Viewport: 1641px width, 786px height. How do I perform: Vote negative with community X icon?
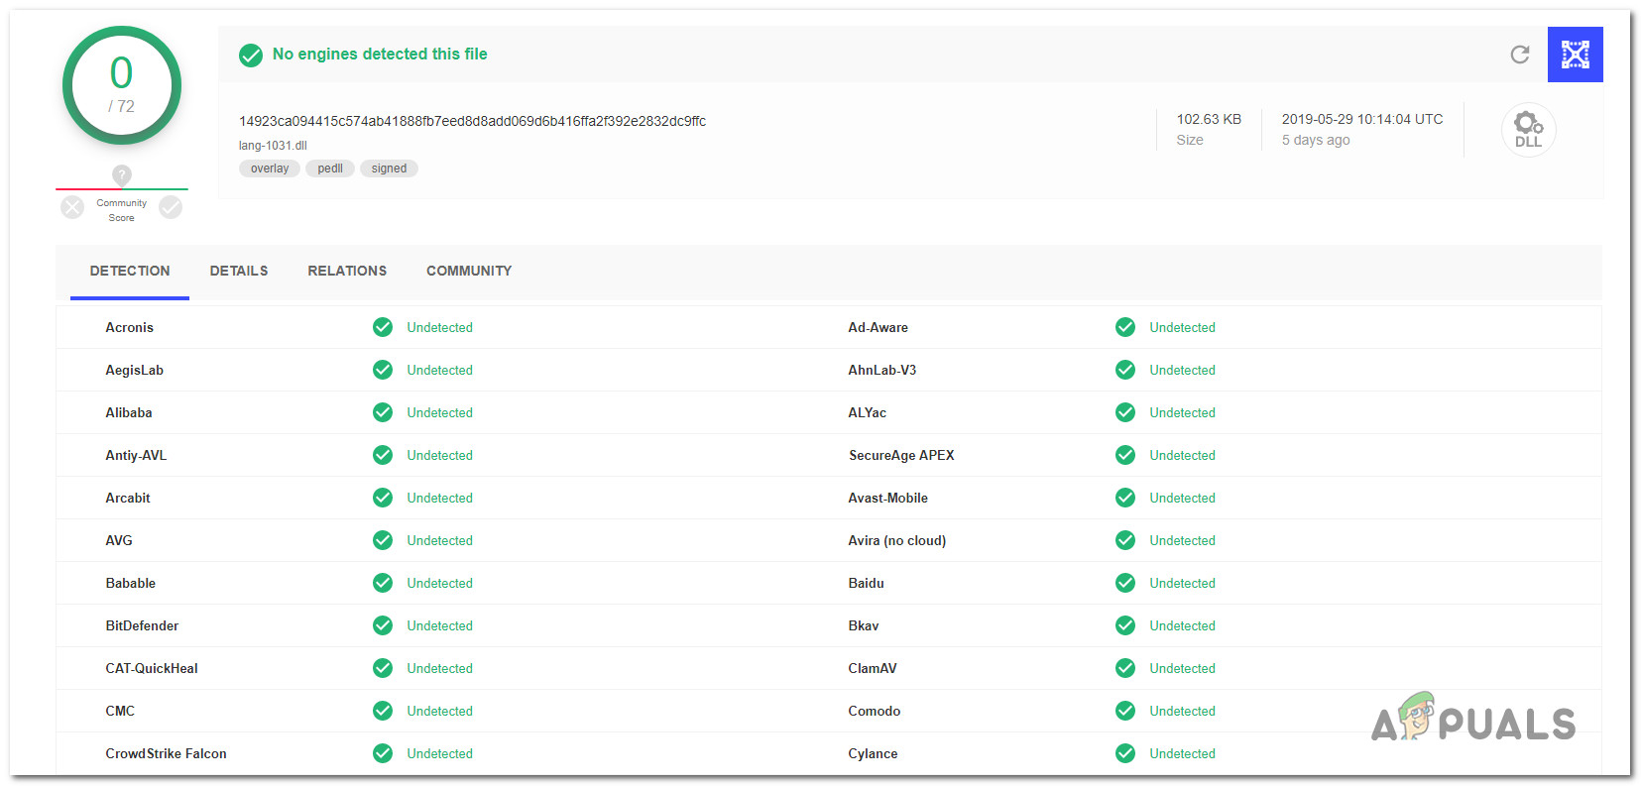coord(72,207)
